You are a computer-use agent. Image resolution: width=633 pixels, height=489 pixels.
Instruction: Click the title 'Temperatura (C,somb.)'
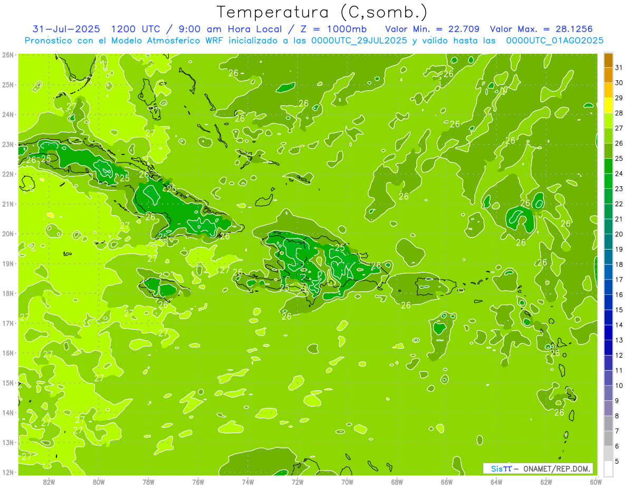(x=322, y=12)
